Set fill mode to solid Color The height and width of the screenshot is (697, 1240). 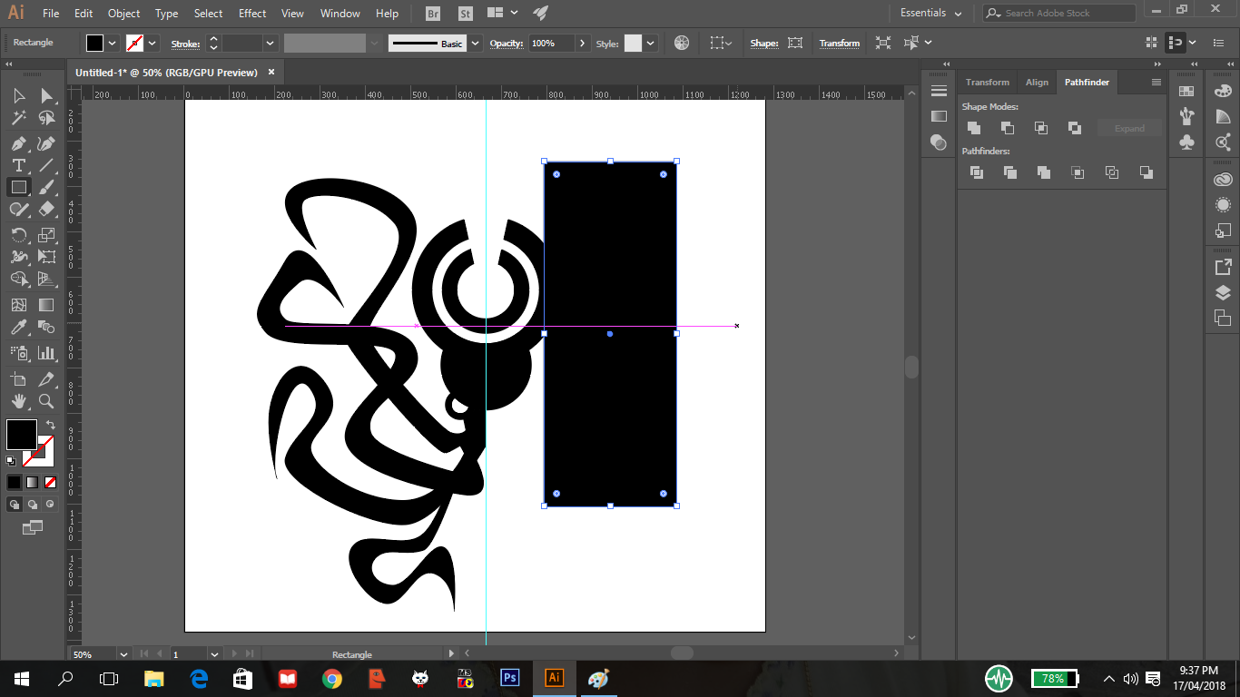(x=14, y=483)
